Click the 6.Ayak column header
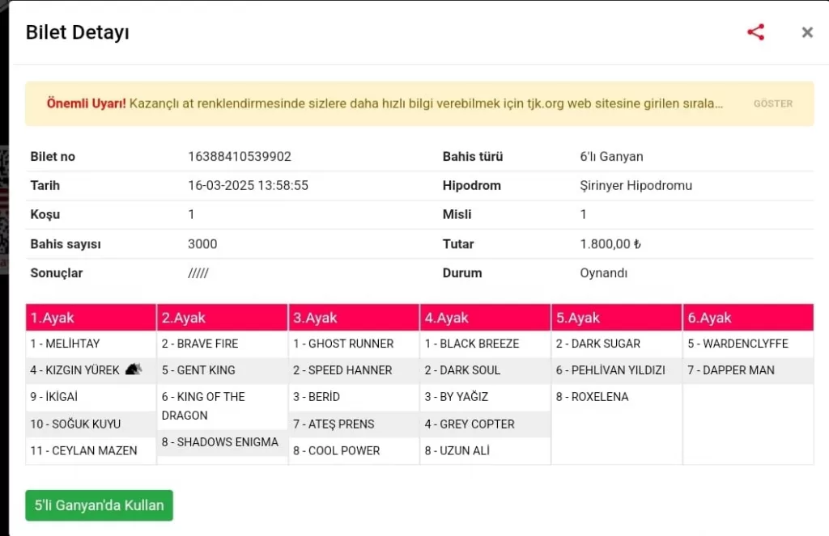This screenshot has height=536, width=829. [748, 318]
